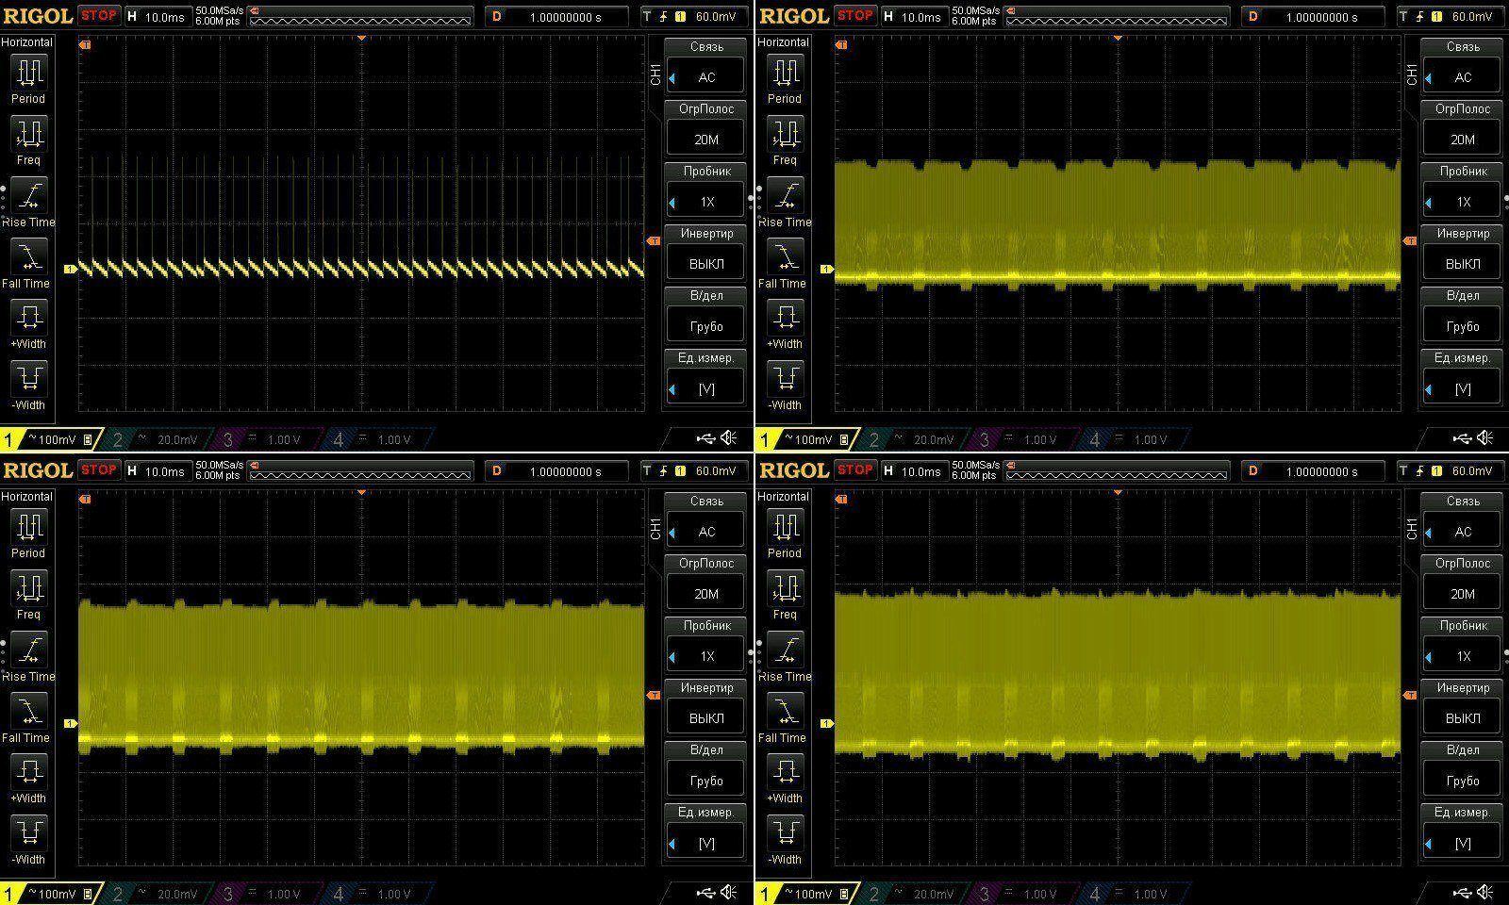Click the orange trigger level marker in the top-left scope
Image resolution: width=1509 pixels, height=905 pixels.
coord(654,241)
